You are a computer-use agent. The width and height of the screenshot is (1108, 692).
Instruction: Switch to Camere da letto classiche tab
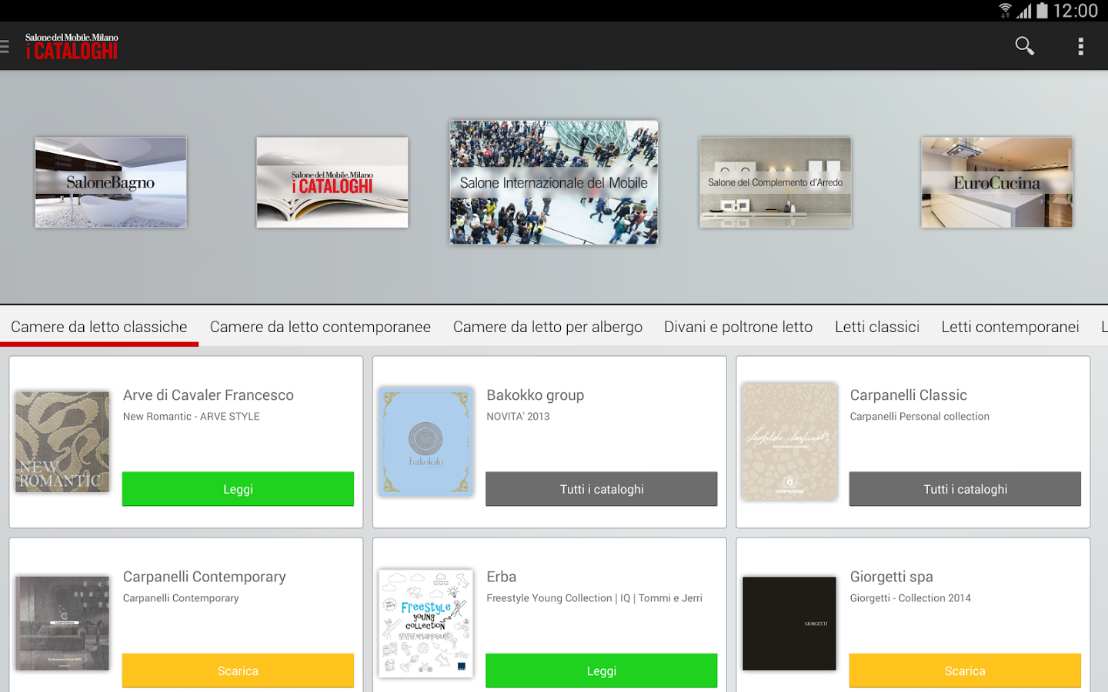click(99, 327)
